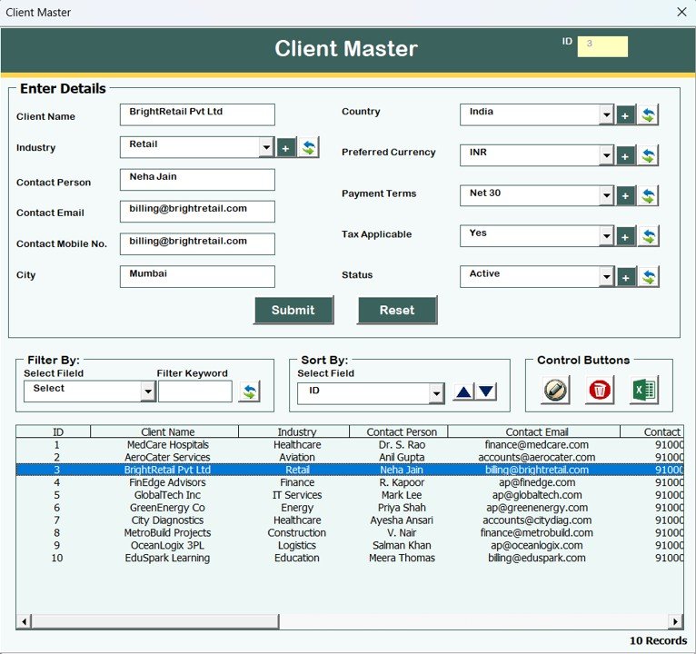The height and width of the screenshot is (654, 696).
Task: Click the Client Name column header
Action: [x=167, y=432]
